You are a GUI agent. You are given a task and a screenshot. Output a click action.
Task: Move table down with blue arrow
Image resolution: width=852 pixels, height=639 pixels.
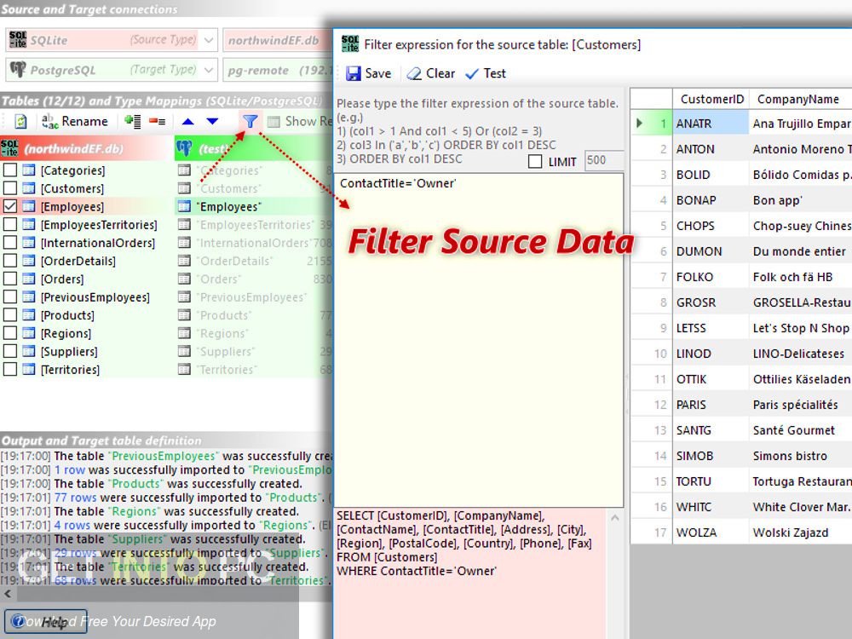pos(212,121)
